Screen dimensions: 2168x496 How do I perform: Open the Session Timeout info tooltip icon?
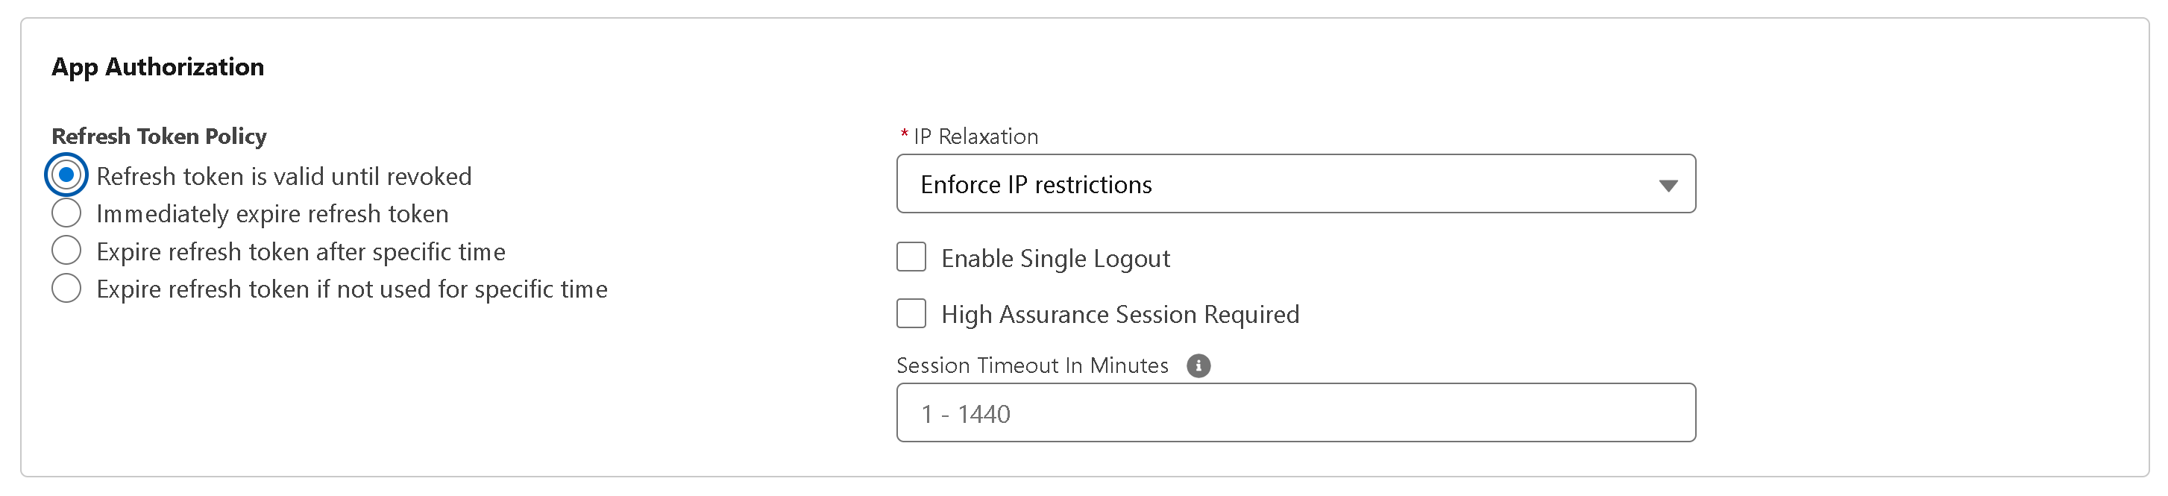[x=1198, y=365]
